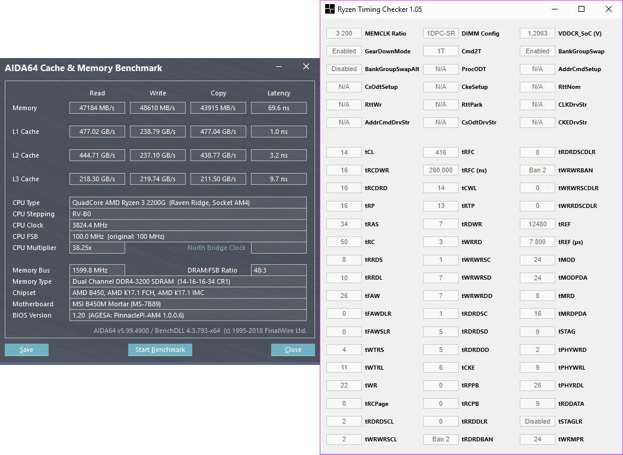Click the tWTRL value 11 field
The width and height of the screenshot is (623, 455).
(x=344, y=368)
